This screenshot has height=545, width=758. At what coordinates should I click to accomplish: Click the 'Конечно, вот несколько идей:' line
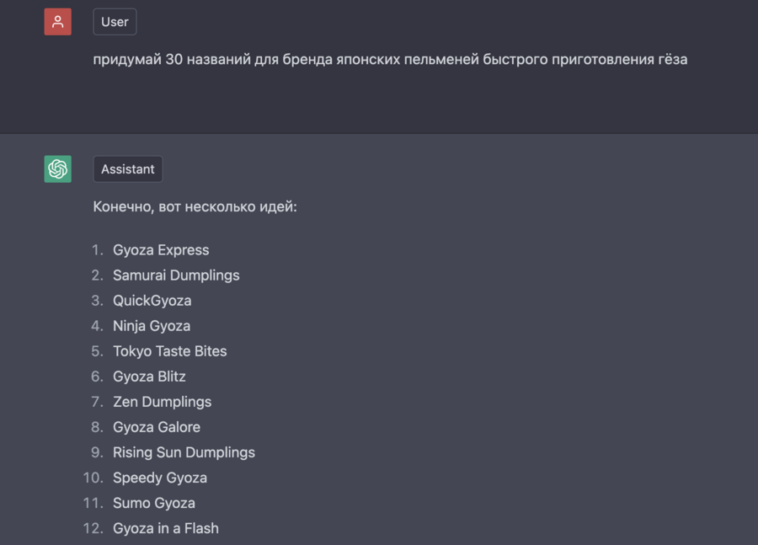195,206
